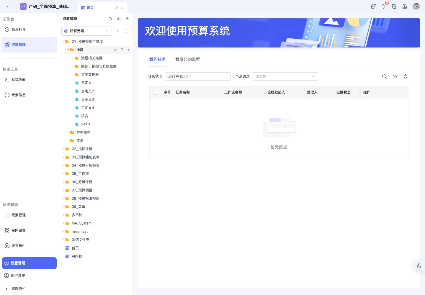Screen dimensions: 425x295
Task: Click the 产研_全面预算_基础 app title
Action: (x=50, y=6)
